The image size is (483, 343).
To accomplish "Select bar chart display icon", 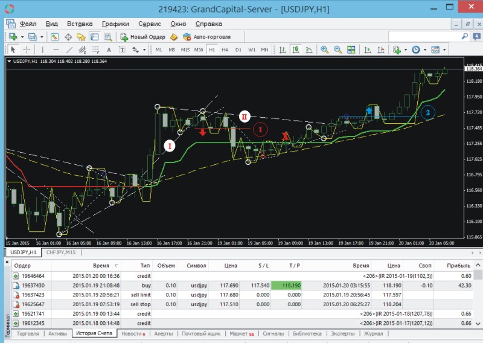I will pos(283,50).
